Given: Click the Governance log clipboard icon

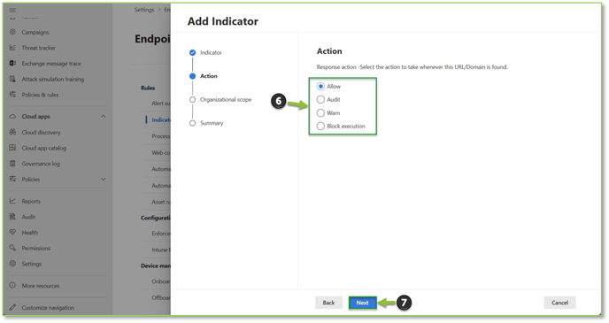Looking at the screenshot, I should (x=12, y=164).
